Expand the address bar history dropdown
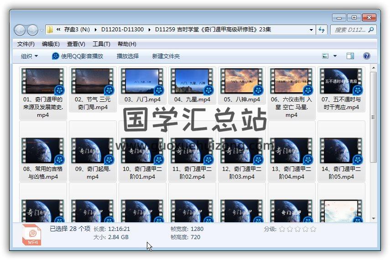This screenshot has height=260, width=390. point(312,30)
